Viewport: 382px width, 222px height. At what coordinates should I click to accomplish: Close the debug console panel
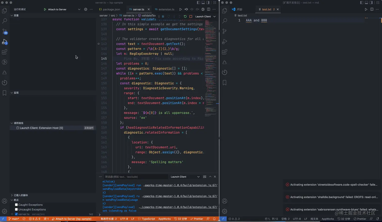(215, 177)
